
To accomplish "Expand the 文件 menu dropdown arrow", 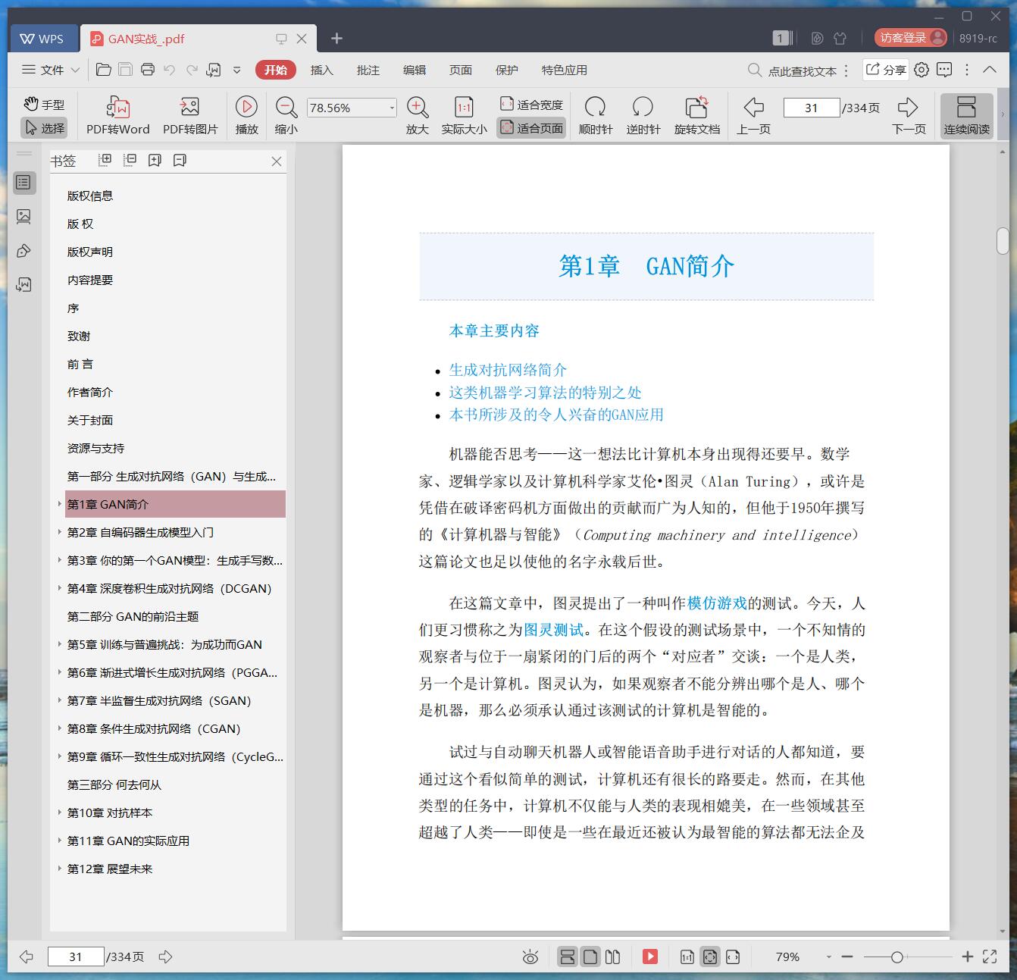I will (x=75, y=70).
